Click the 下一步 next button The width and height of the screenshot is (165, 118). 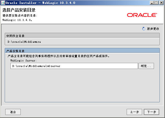click(151, 112)
